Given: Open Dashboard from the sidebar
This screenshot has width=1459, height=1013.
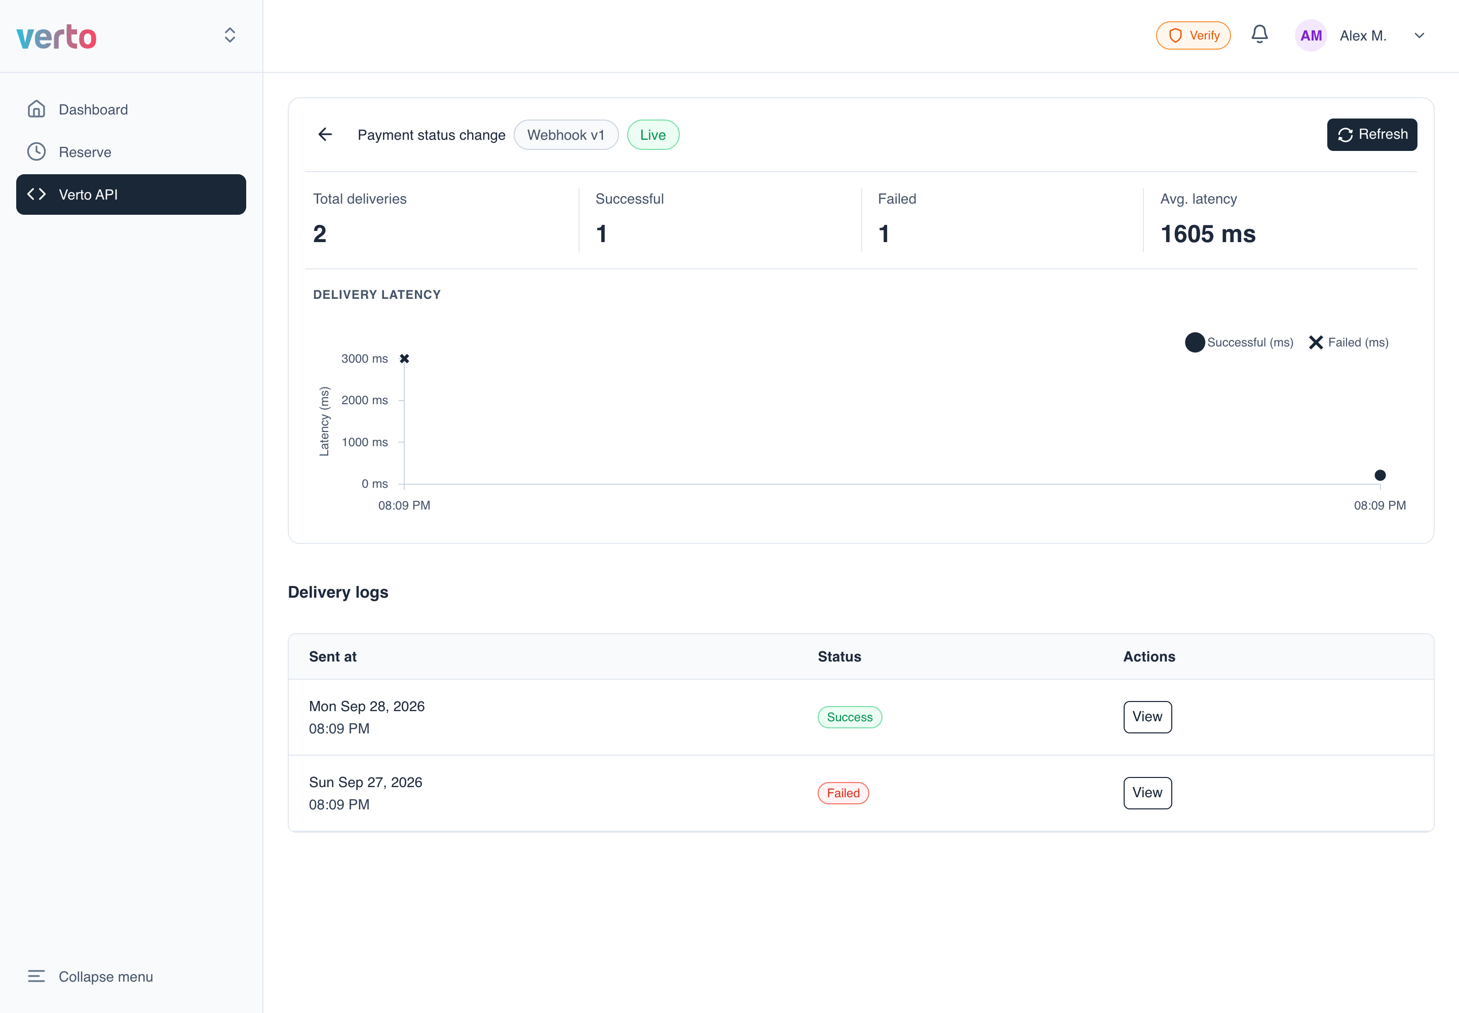Looking at the screenshot, I should pyautogui.click(x=131, y=109).
